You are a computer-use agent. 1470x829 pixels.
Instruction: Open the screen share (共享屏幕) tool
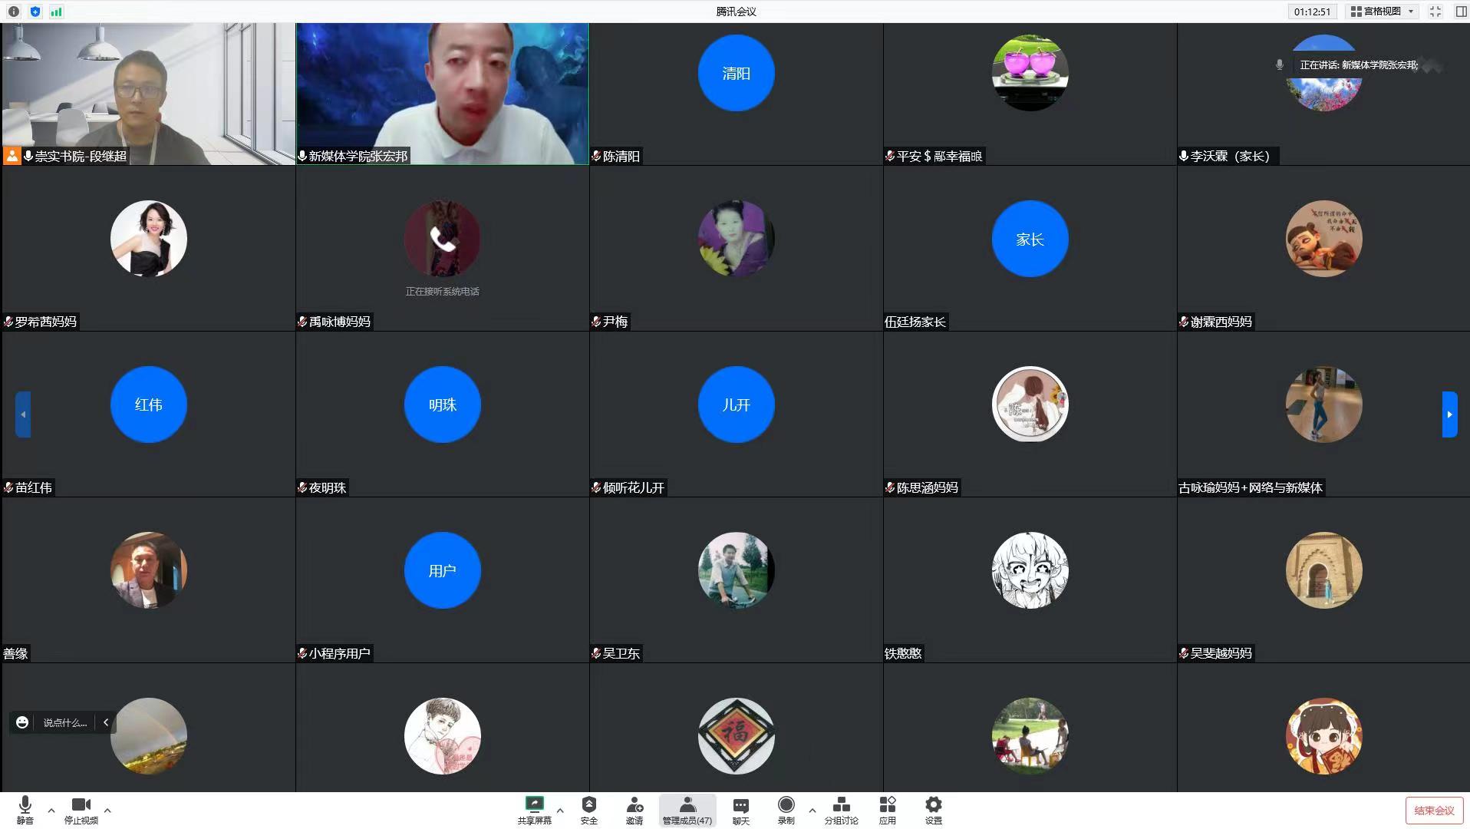[534, 810]
